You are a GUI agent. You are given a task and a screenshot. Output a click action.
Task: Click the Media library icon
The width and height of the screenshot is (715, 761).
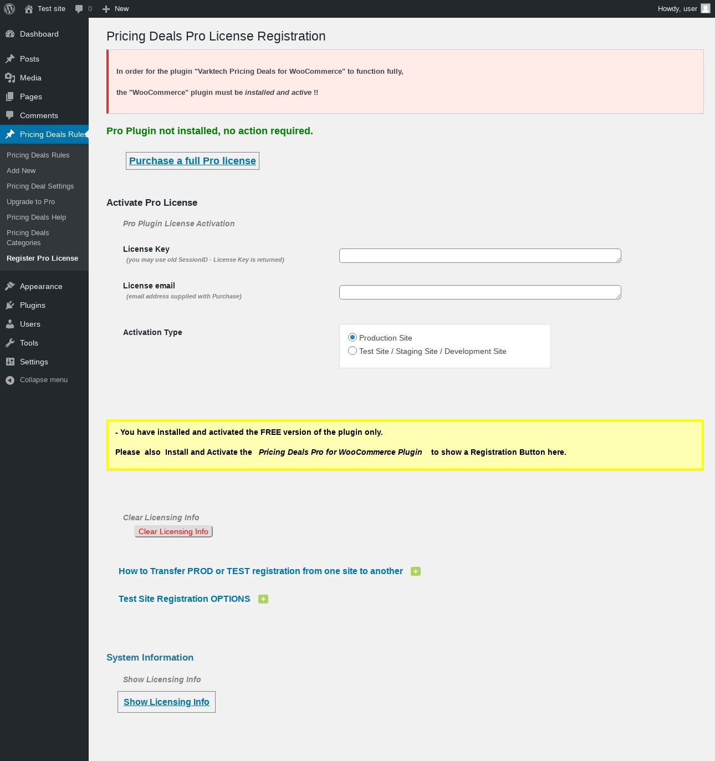point(10,78)
